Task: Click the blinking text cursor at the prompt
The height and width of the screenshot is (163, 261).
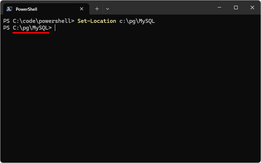Action: point(55,28)
